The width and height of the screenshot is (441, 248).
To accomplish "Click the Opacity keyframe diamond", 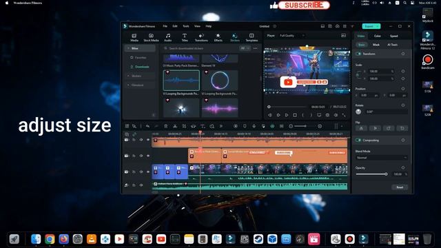I will pyautogui.click(x=403, y=167).
